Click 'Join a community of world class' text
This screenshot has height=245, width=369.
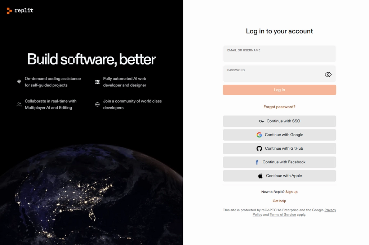pos(132,101)
